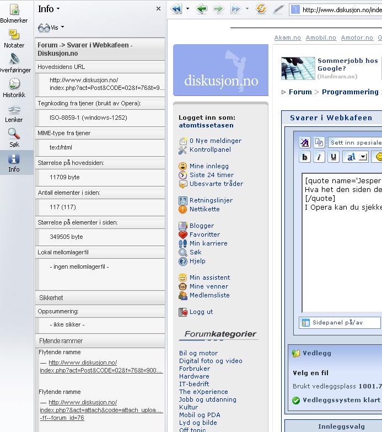Open Amobil.no top link
The image size is (382, 432).
(321, 38)
